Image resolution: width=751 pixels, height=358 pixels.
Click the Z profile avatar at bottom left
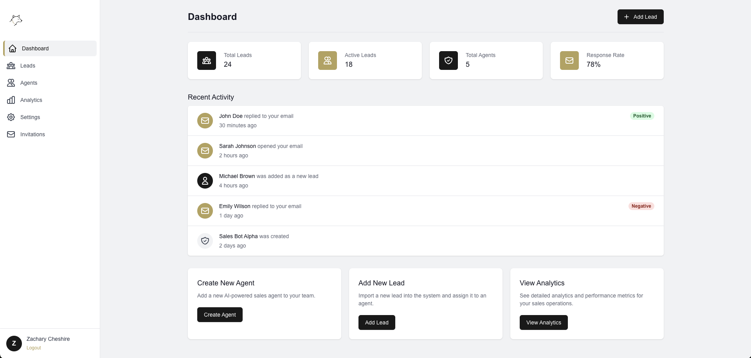click(14, 344)
